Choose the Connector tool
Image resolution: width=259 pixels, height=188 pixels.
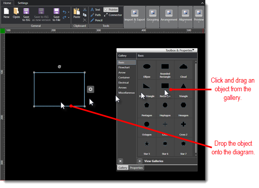113,15
